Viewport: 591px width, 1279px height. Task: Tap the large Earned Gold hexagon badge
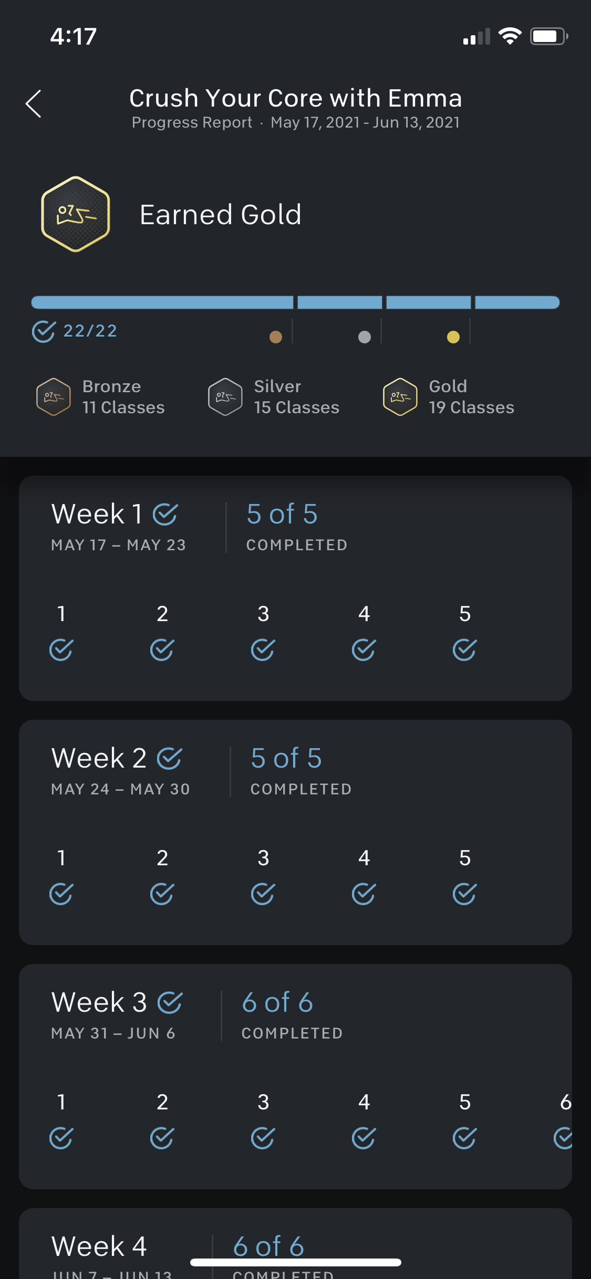[x=76, y=214]
